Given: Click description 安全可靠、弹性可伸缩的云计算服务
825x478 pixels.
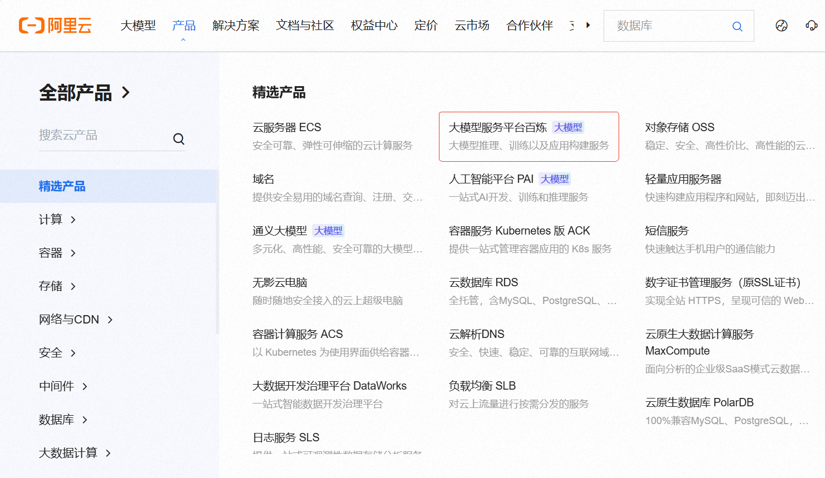Looking at the screenshot, I should 333,146.
